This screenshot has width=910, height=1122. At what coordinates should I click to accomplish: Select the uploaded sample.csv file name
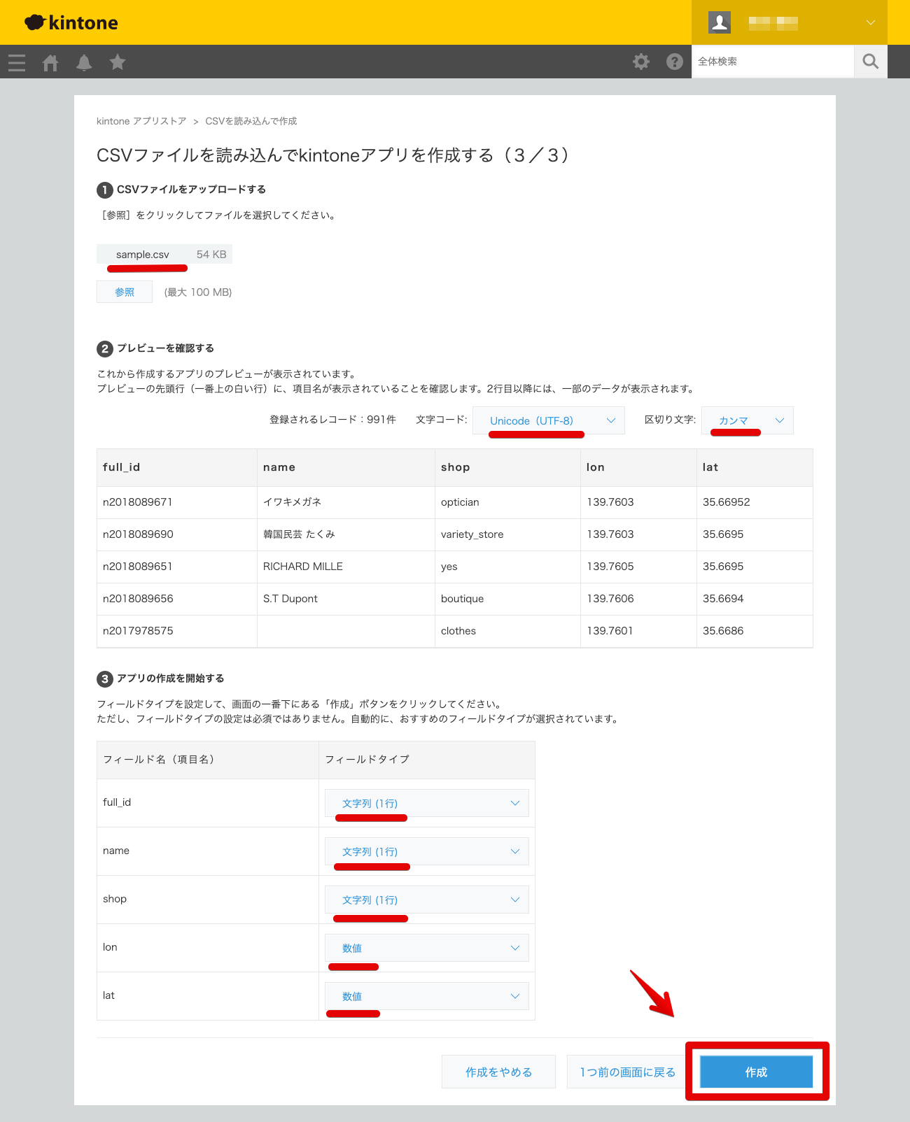click(x=143, y=255)
